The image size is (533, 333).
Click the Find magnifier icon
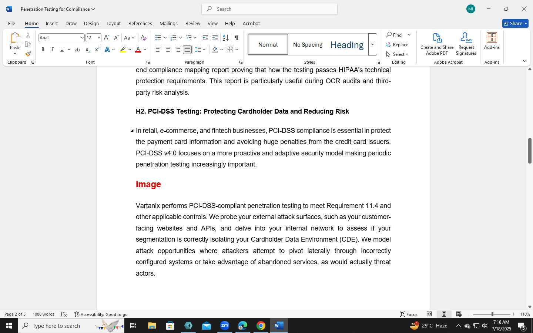[x=389, y=35]
